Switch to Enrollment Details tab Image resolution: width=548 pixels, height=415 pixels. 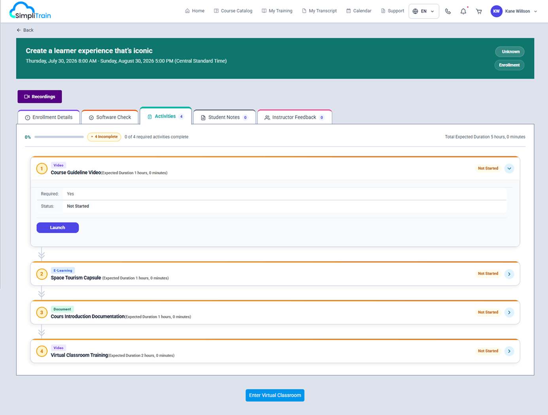tap(49, 117)
